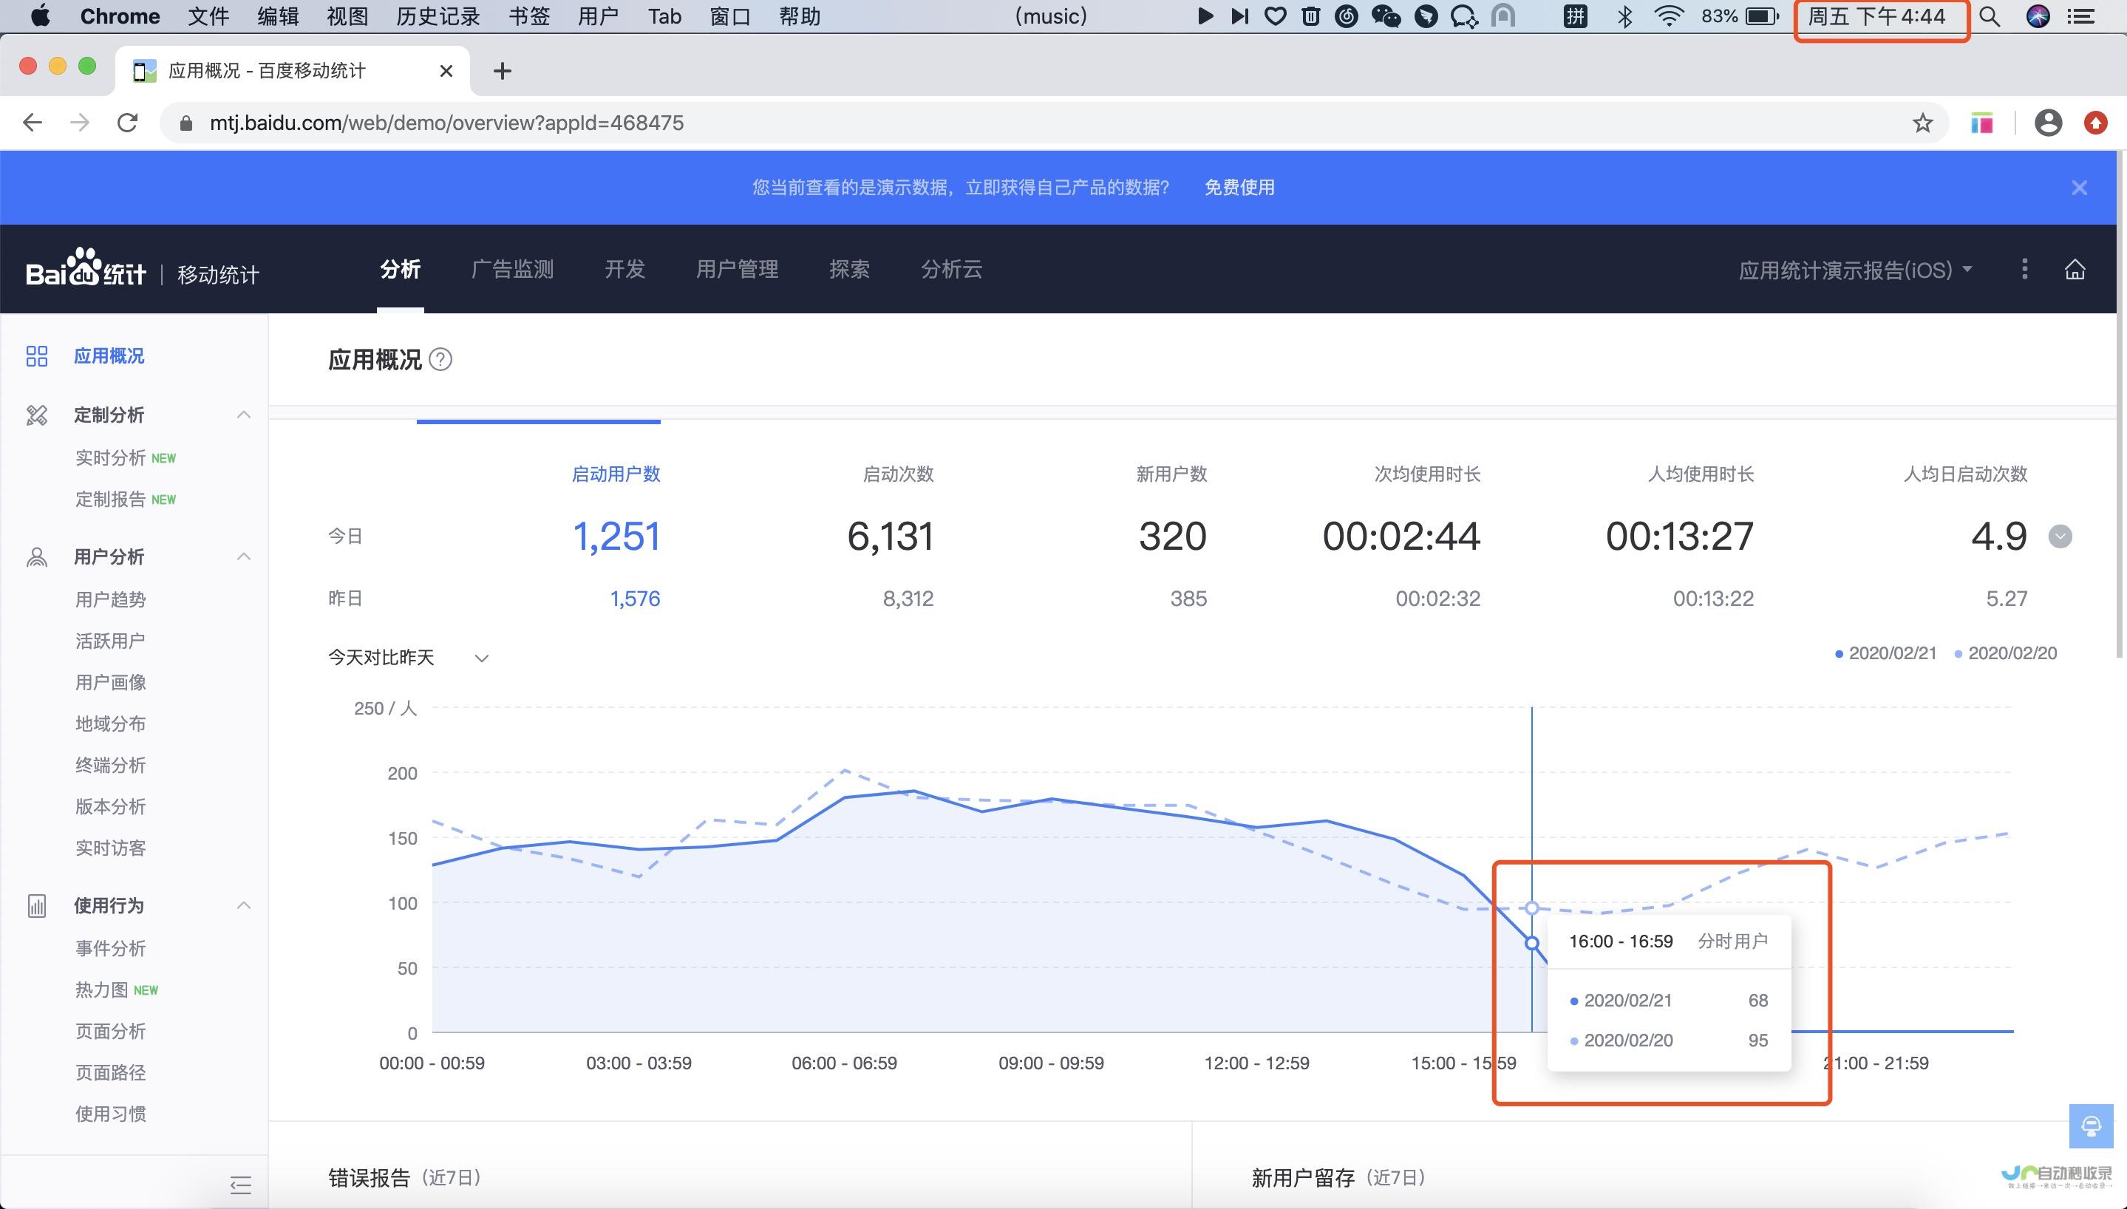The height and width of the screenshot is (1209, 2127).
Task: Go to 活跃用户 page
Action: point(110,641)
